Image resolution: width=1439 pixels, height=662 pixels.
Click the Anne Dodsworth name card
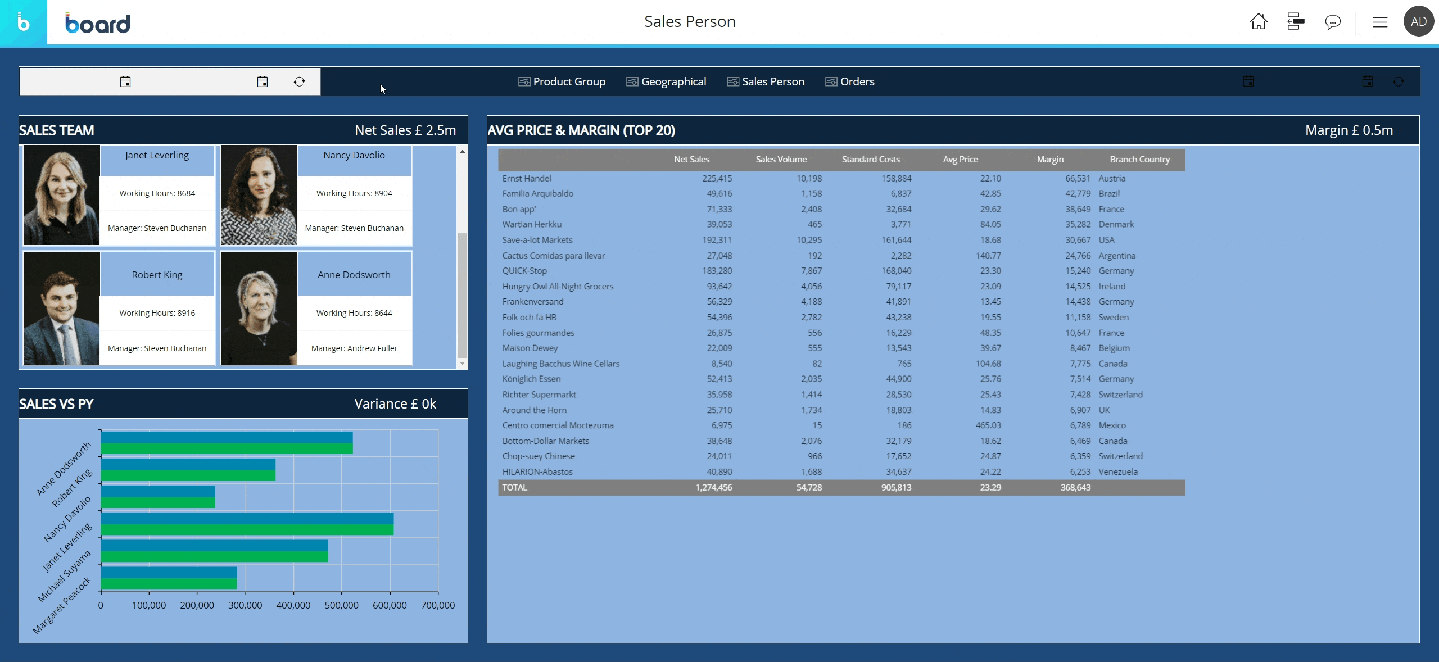[354, 274]
